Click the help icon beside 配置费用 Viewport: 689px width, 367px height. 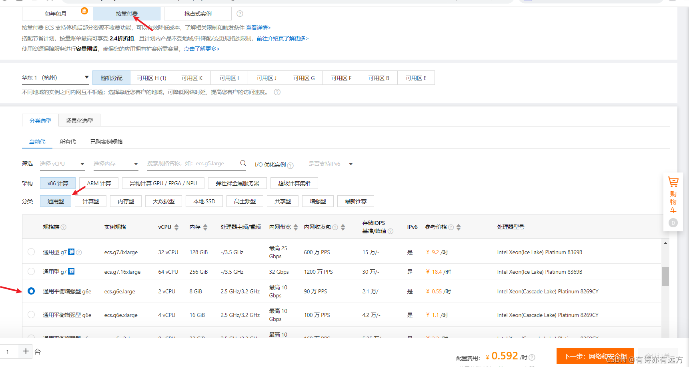click(532, 357)
